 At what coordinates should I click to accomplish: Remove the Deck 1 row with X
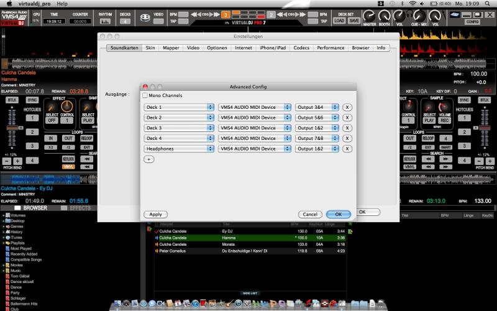tap(347, 107)
